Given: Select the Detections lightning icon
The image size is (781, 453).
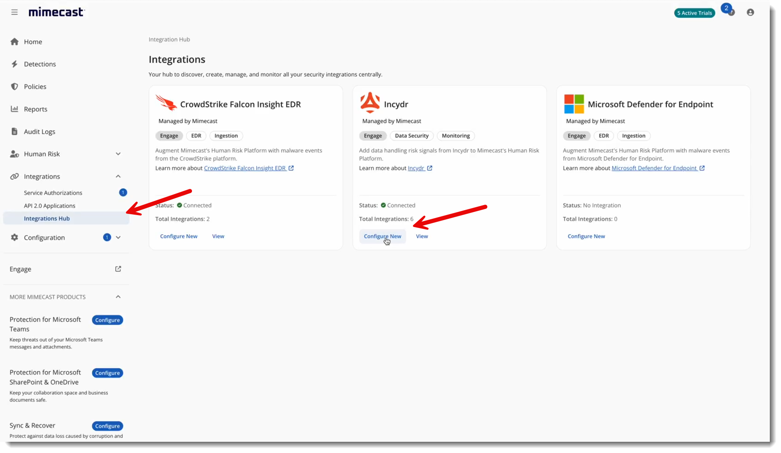Looking at the screenshot, I should pos(15,64).
